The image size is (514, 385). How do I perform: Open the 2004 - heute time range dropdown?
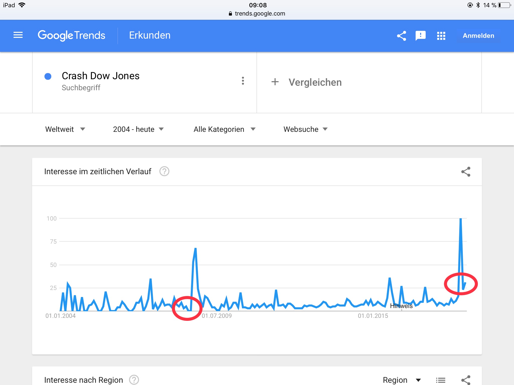point(138,129)
